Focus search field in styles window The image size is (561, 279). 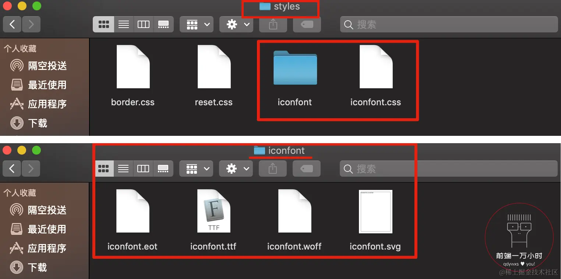coord(449,25)
